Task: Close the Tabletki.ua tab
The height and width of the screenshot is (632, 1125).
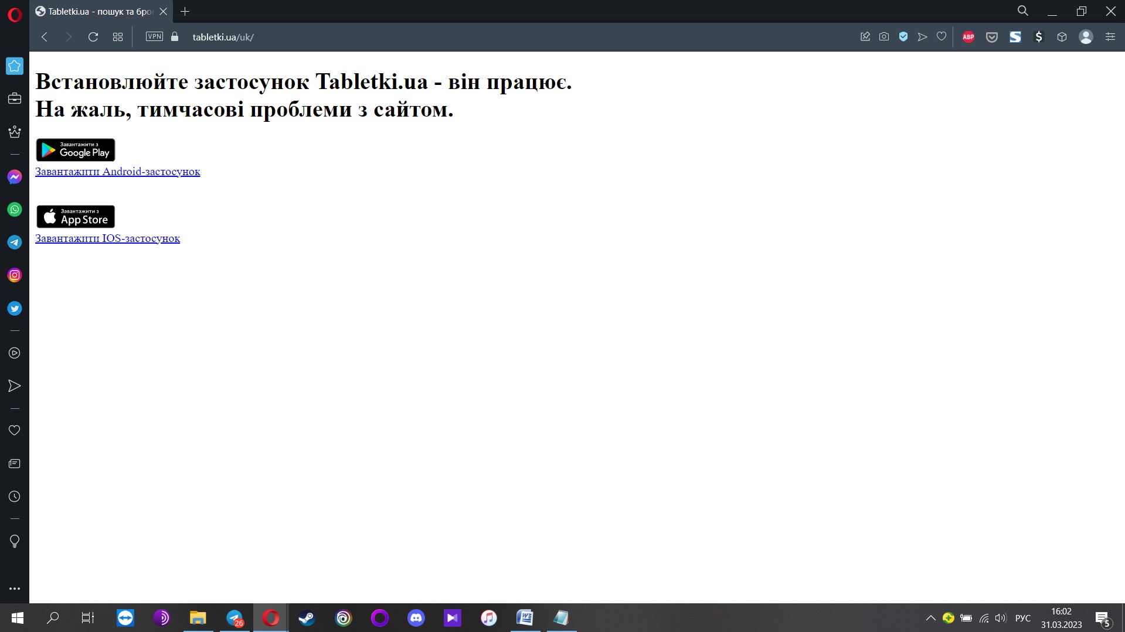Action: click(164, 11)
